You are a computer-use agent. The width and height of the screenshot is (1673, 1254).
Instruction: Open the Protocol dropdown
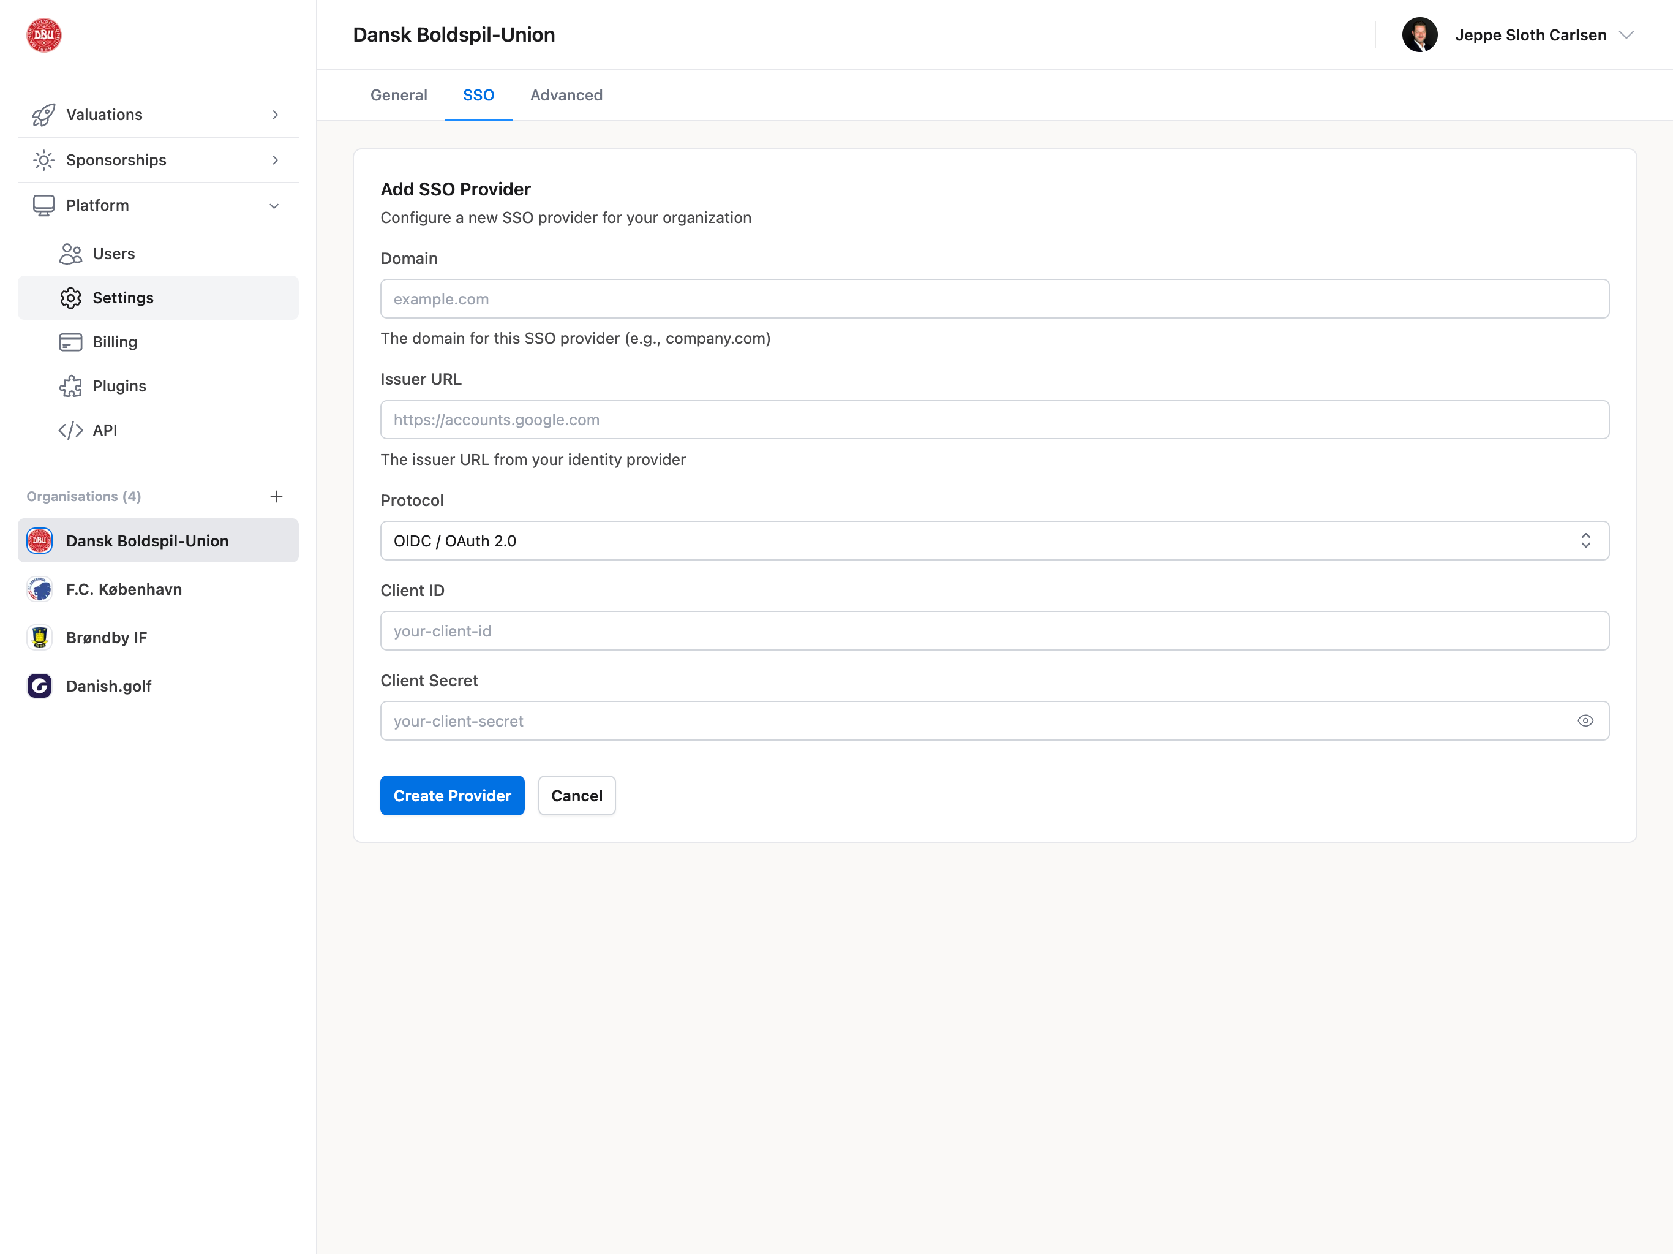pyautogui.click(x=994, y=540)
